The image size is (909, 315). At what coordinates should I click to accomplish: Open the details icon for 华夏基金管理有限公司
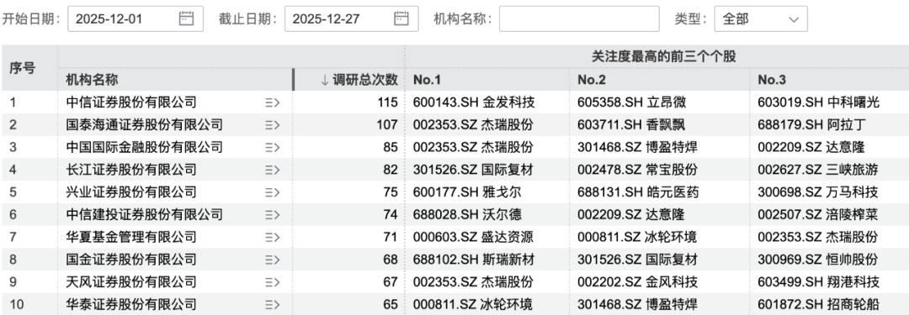273,237
